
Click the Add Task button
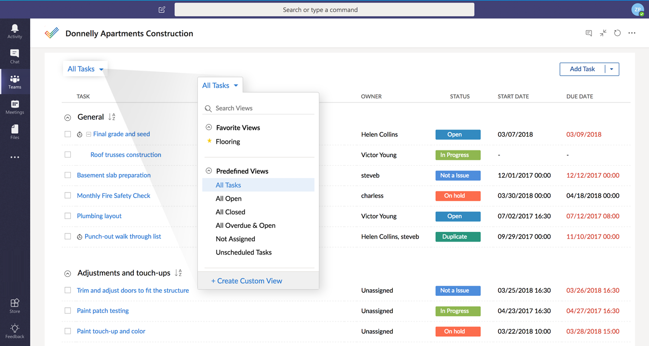(582, 69)
